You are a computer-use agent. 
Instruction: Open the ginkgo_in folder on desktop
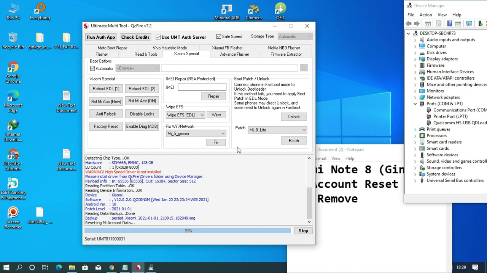coord(40,41)
